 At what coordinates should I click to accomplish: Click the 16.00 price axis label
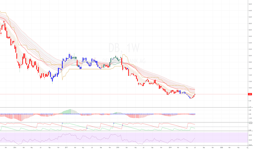pos(250,69)
